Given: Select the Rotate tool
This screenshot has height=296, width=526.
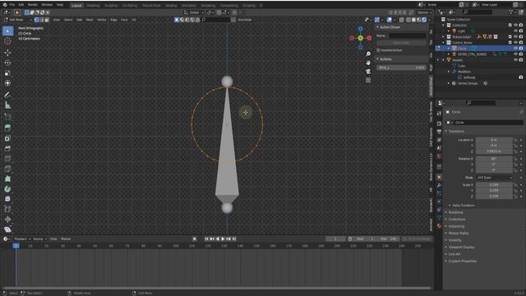Looking at the screenshot, I should (7, 62).
